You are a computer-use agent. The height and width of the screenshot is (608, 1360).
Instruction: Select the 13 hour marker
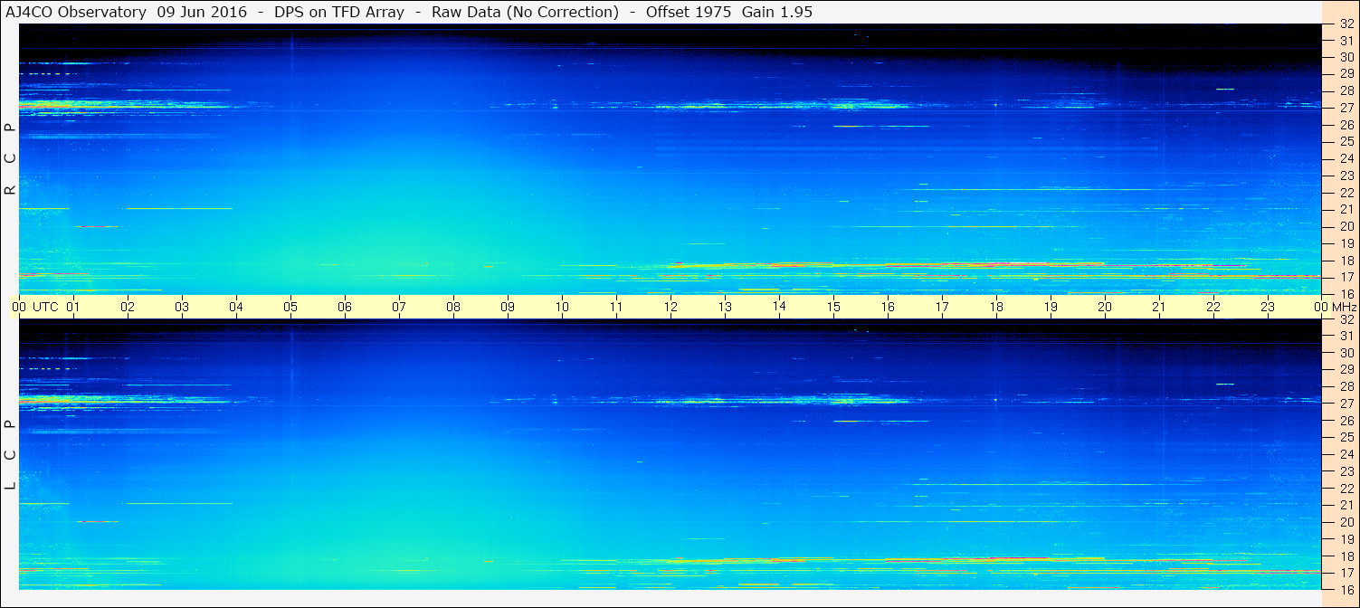(x=725, y=307)
